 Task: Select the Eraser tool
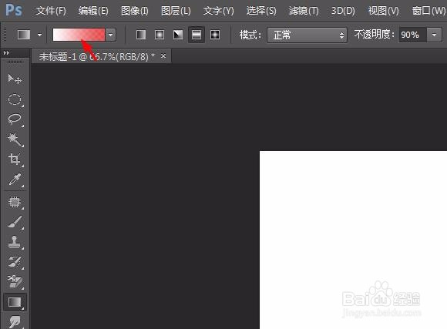15,282
